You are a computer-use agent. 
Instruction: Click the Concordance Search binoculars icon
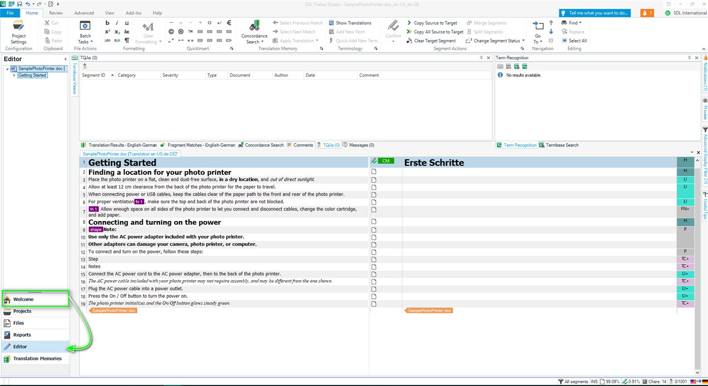(254, 27)
